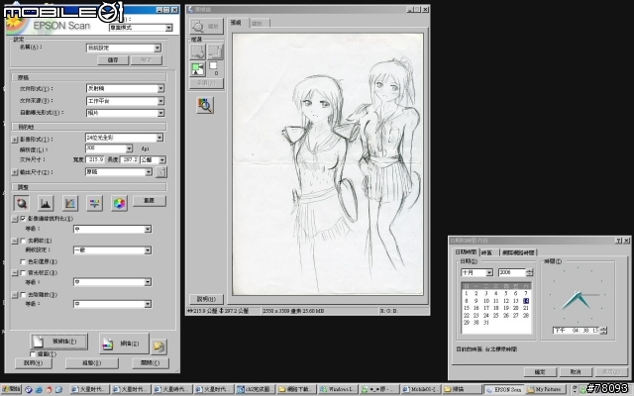634x396 pixels.
Task: Open the tone correction curve tool
Action: click(70, 203)
